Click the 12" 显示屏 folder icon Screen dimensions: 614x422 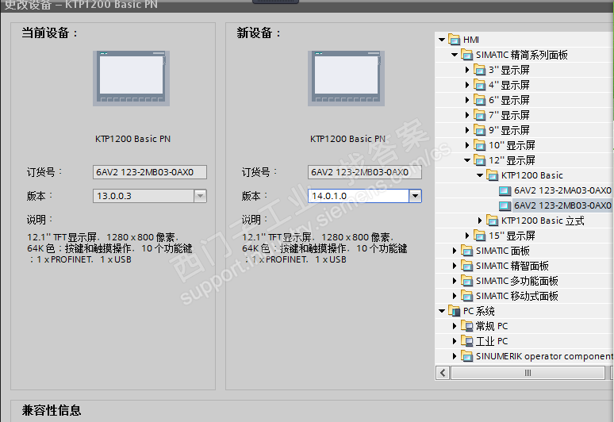coord(479,160)
